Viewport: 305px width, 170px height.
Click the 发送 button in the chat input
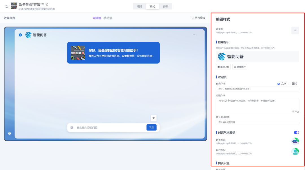151,127
